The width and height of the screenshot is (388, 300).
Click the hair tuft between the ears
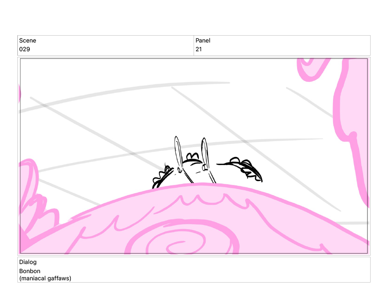192,156
